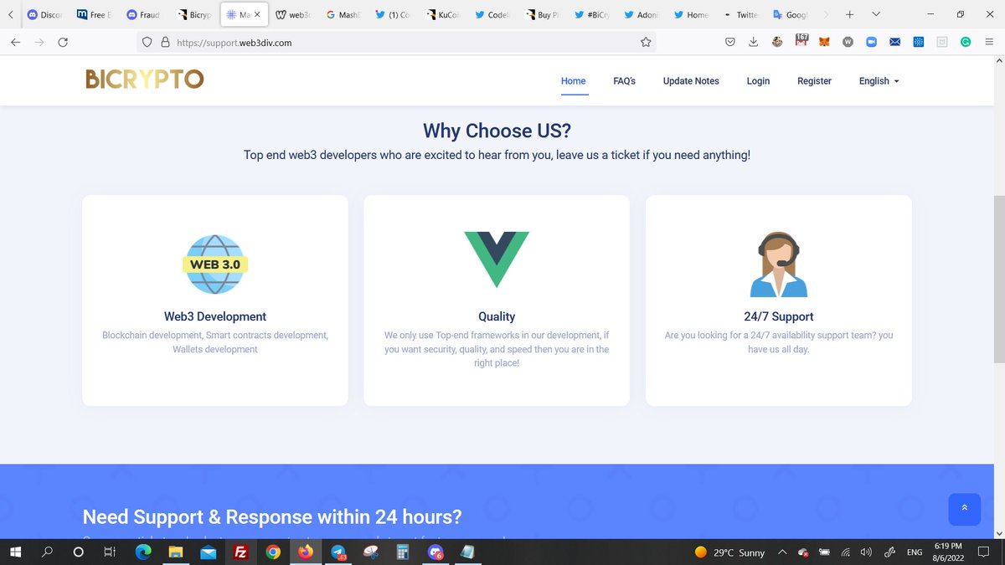This screenshot has width=1005, height=565.
Task: Click the 24/7 Support card title
Action: [779, 316]
